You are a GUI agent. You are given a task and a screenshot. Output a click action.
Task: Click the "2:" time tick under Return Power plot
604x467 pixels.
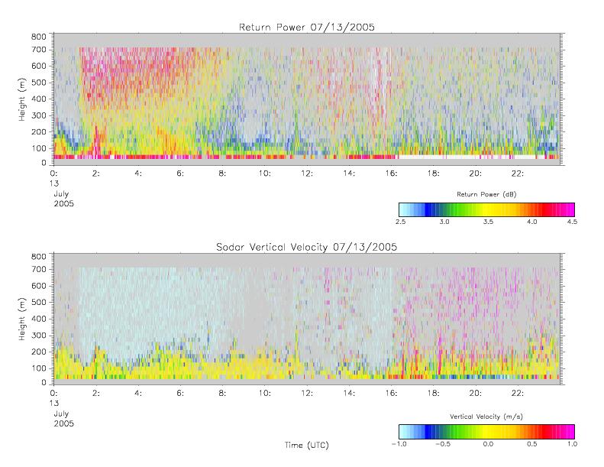click(96, 174)
